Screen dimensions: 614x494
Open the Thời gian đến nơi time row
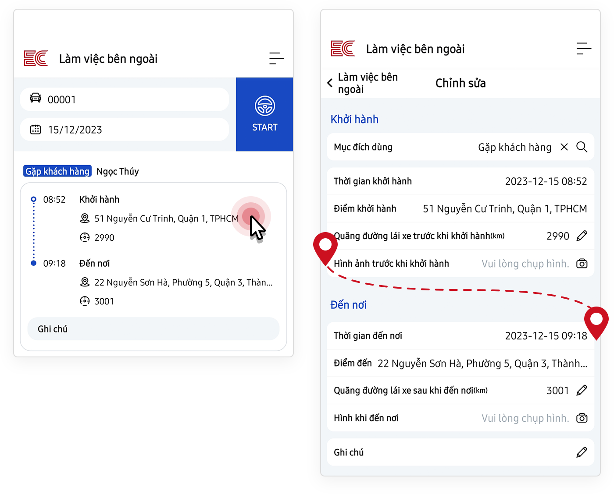coord(460,336)
